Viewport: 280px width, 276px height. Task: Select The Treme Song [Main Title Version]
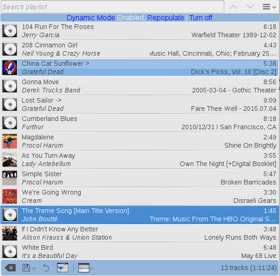tap(75, 211)
